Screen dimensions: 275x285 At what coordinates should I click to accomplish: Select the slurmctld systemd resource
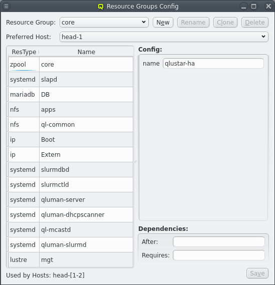coord(71,185)
